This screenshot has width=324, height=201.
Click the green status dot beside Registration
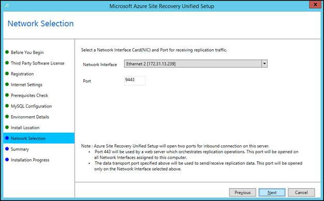click(7, 73)
